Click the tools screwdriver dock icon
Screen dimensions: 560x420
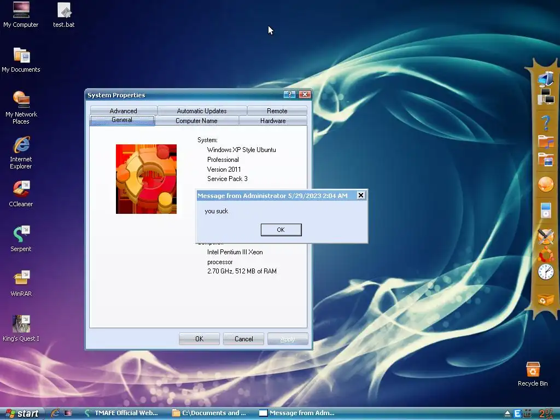(x=546, y=236)
